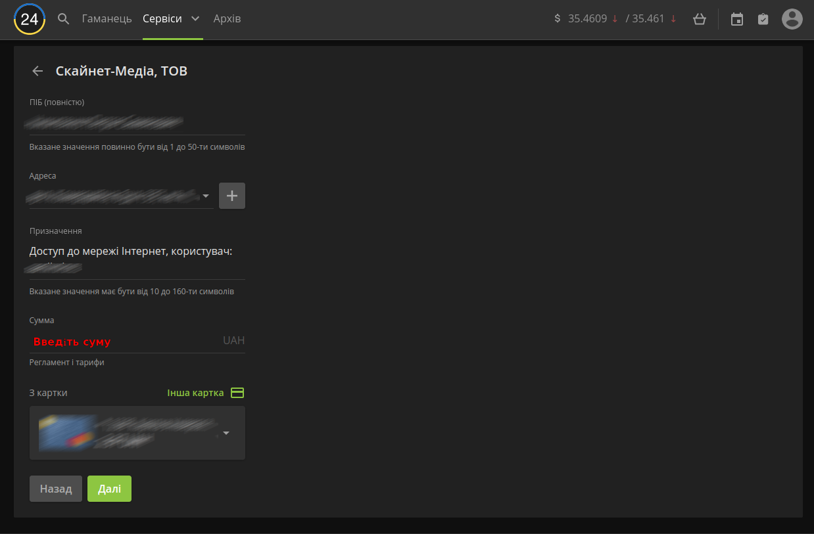This screenshot has width=814, height=534.
Task: Click the Privat24 logo icon
Action: pyautogui.click(x=30, y=19)
